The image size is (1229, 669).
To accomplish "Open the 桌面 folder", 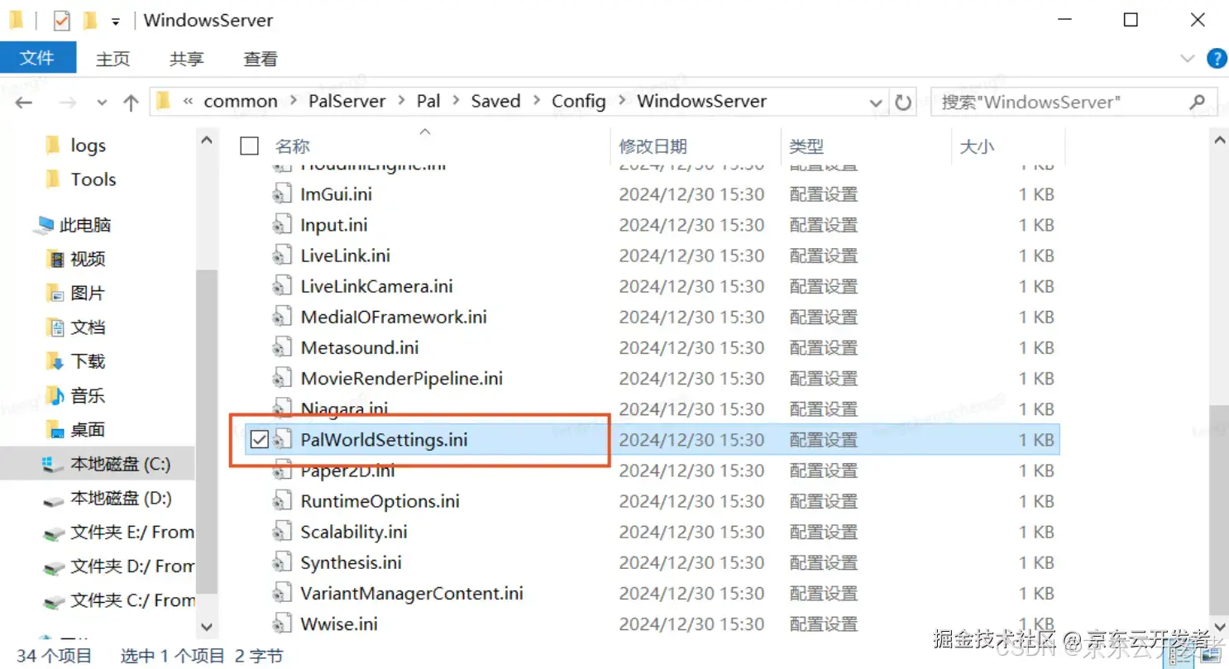I will [x=75, y=429].
